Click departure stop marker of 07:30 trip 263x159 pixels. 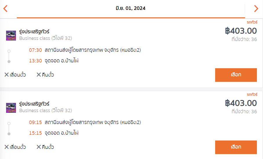(x=9, y=51)
